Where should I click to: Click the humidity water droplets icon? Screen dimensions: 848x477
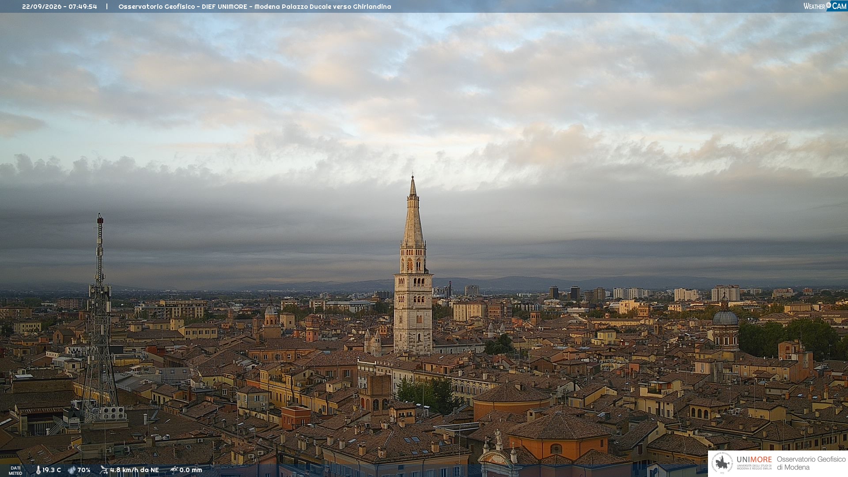click(72, 470)
